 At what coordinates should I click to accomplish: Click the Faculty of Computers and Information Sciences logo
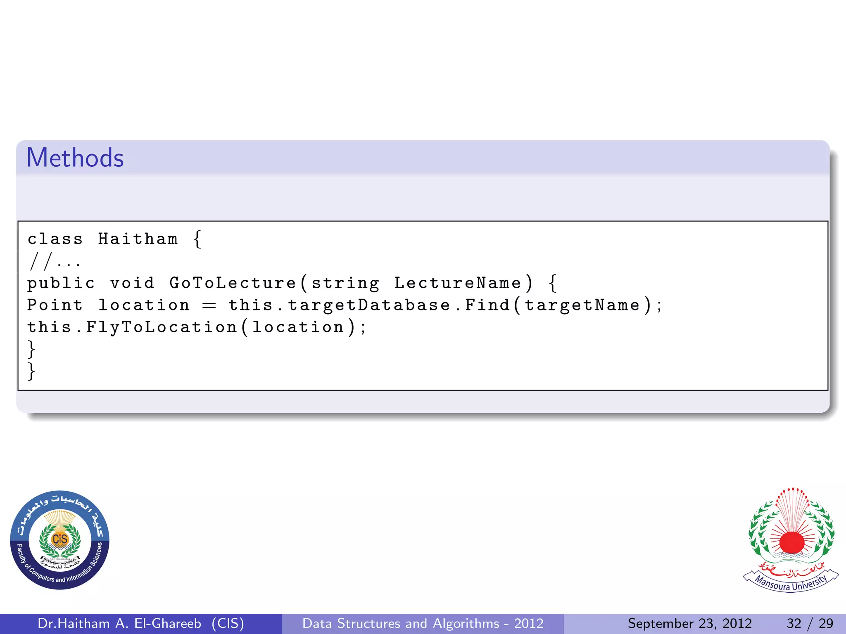(x=60, y=540)
